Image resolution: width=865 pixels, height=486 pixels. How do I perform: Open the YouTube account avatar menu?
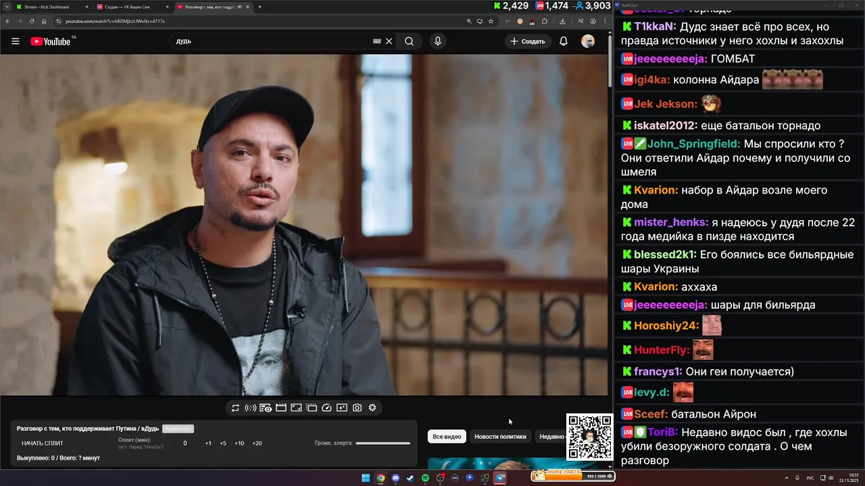coord(588,41)
